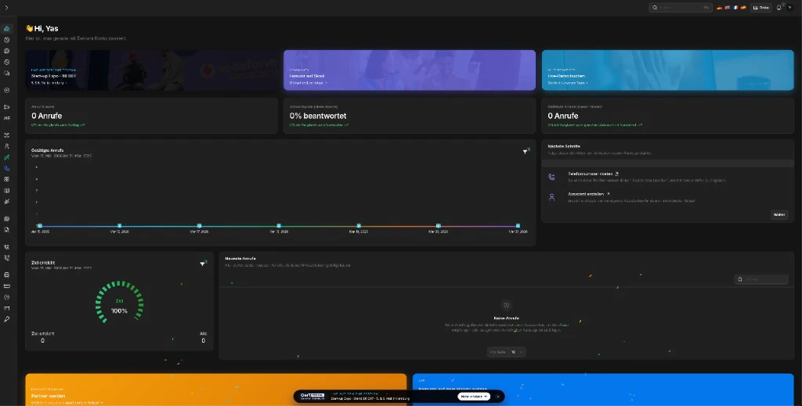This screenshot has height=406, width=802.
Task: Open the user avatar menu
Action: tap(790, 8)
